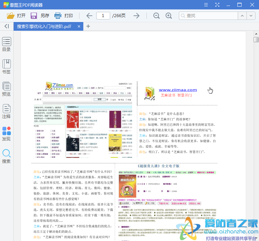
Task: Click the scrollbar up arrow
Action: [256, 34]
